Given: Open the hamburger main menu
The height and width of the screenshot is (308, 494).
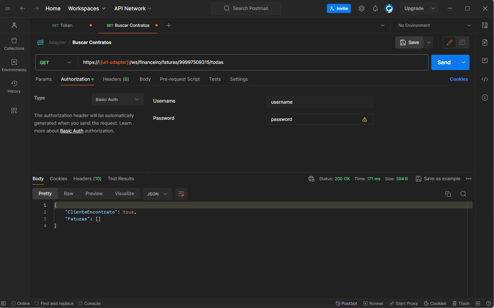Looking at the screenshot, I should (8, 8).
